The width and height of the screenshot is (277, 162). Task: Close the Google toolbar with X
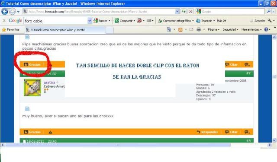point(4,21)
